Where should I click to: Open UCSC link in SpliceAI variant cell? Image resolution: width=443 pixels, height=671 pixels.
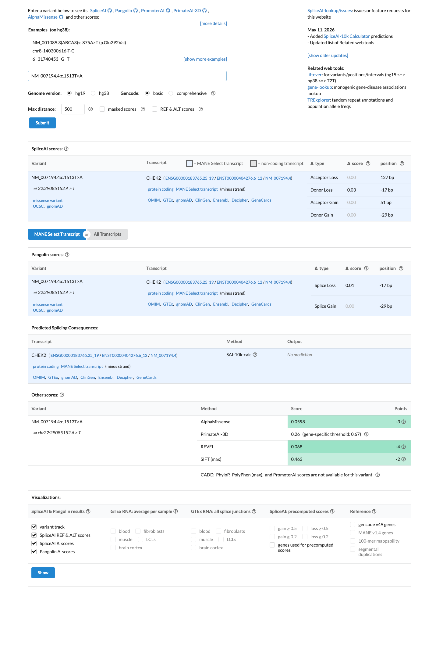tap(38, 206)
